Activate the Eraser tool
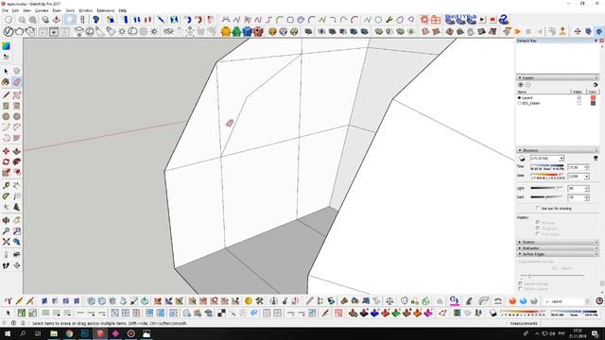Viewport: 605px width, 340px height. [x=17, y=82]
